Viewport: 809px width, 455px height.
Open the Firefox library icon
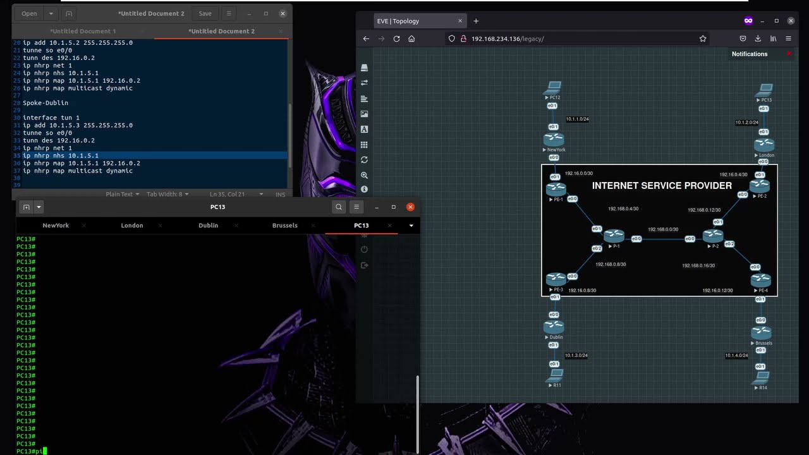(x=773, y=39)
